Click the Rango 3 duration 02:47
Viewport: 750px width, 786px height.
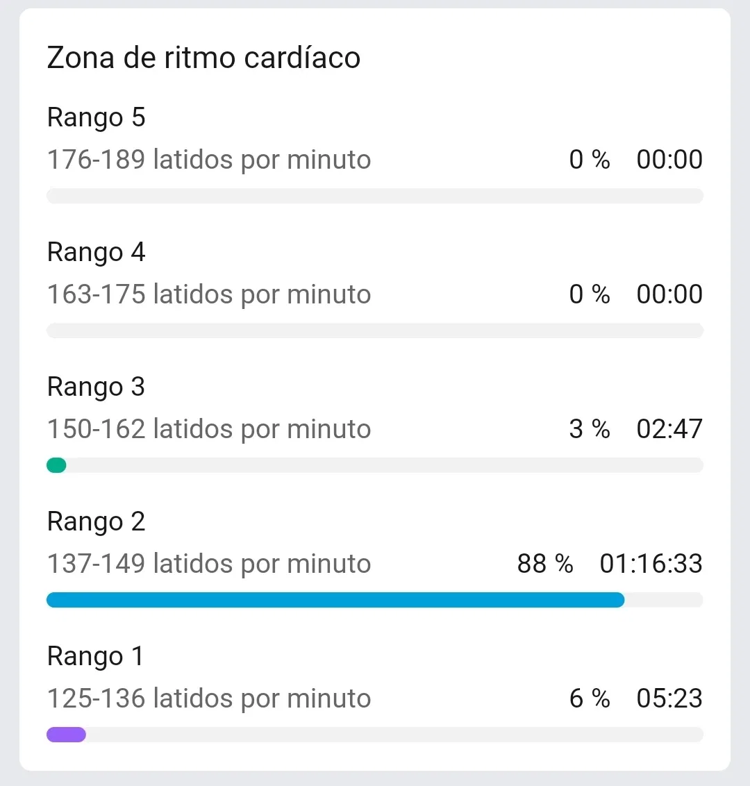coord(669,429)
